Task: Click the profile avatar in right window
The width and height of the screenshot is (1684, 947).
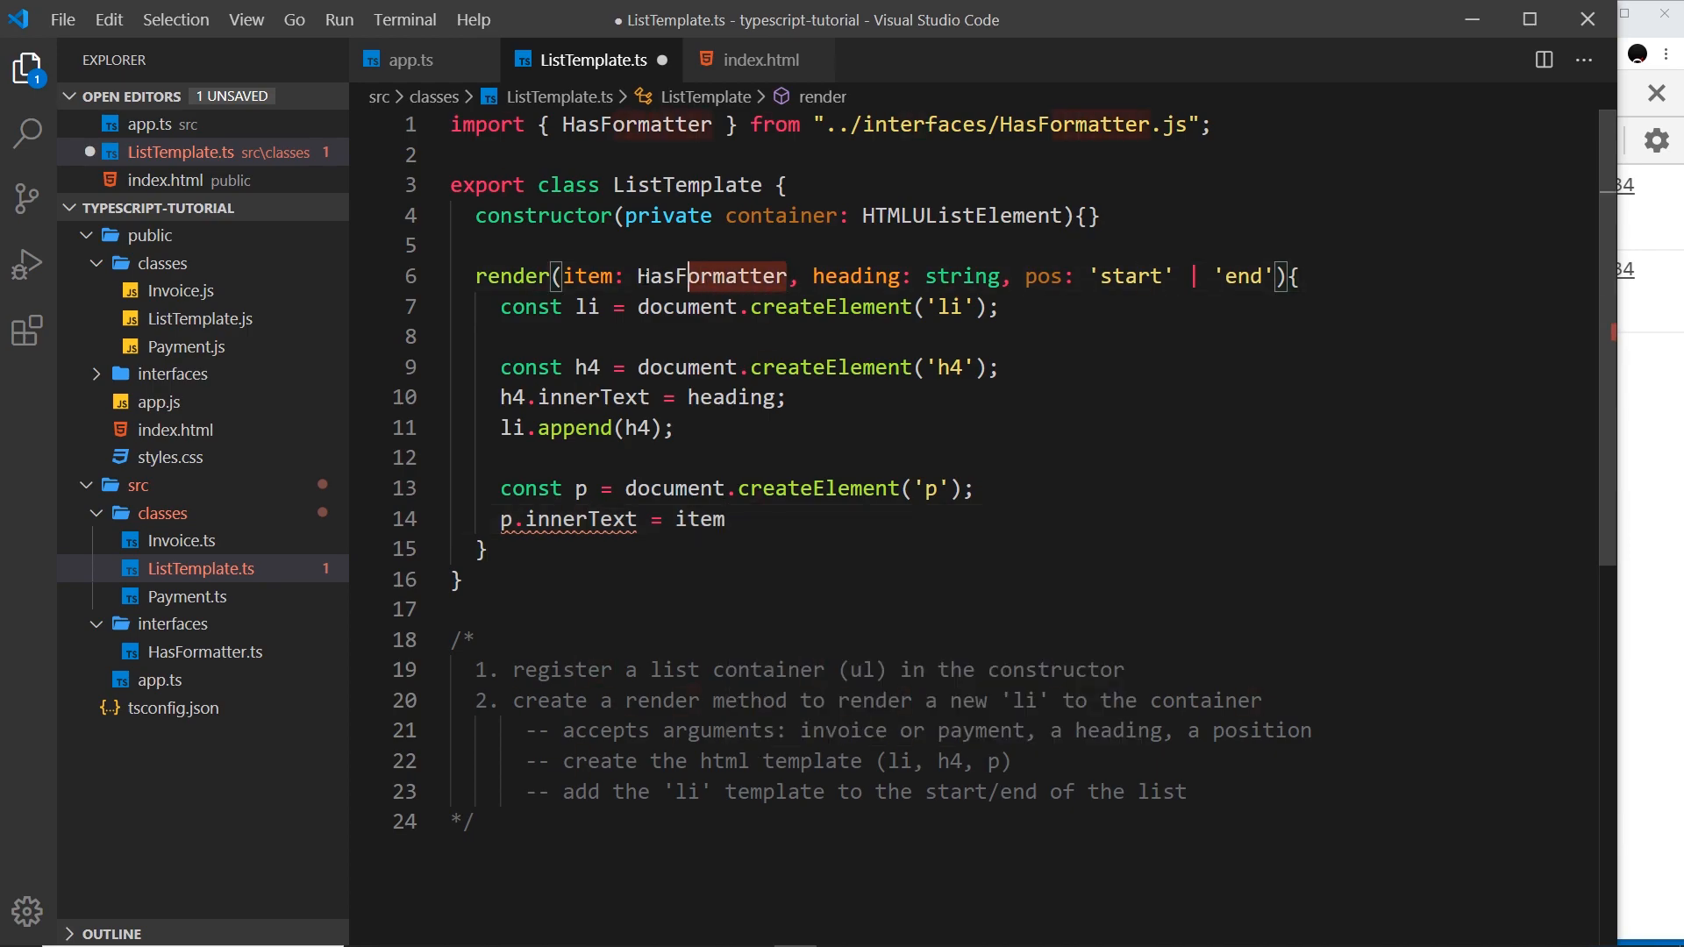Action: click(1637, 54)
